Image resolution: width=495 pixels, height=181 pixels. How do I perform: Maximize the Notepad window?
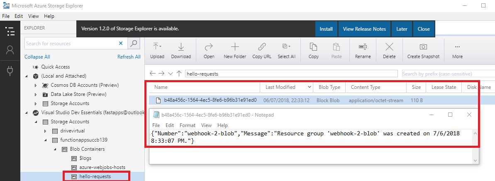[x=450, y=115]
